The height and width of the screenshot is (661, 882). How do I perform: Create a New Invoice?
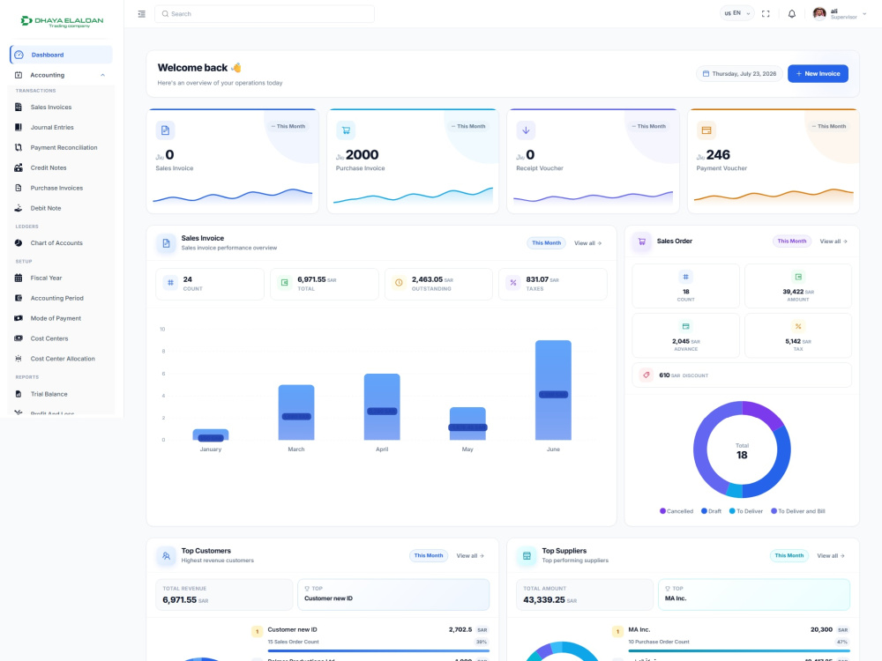pos(818,74)
